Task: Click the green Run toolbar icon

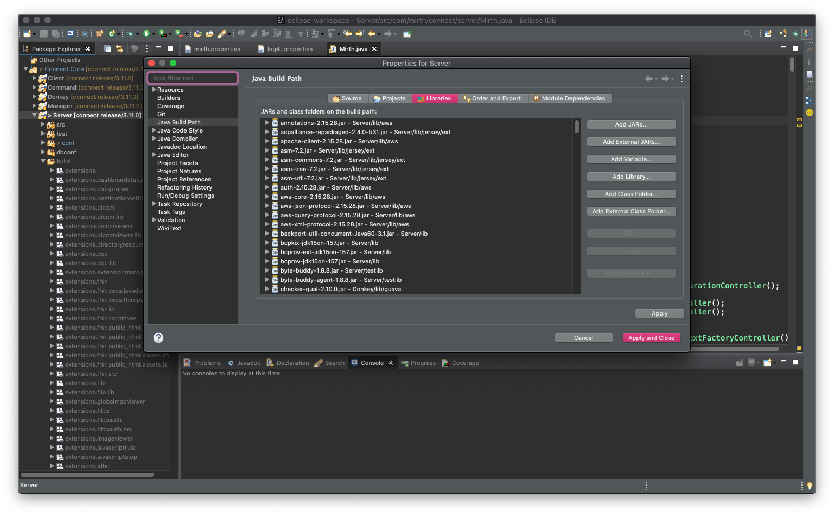Action: pyautogui.click(x=146, y=34)
